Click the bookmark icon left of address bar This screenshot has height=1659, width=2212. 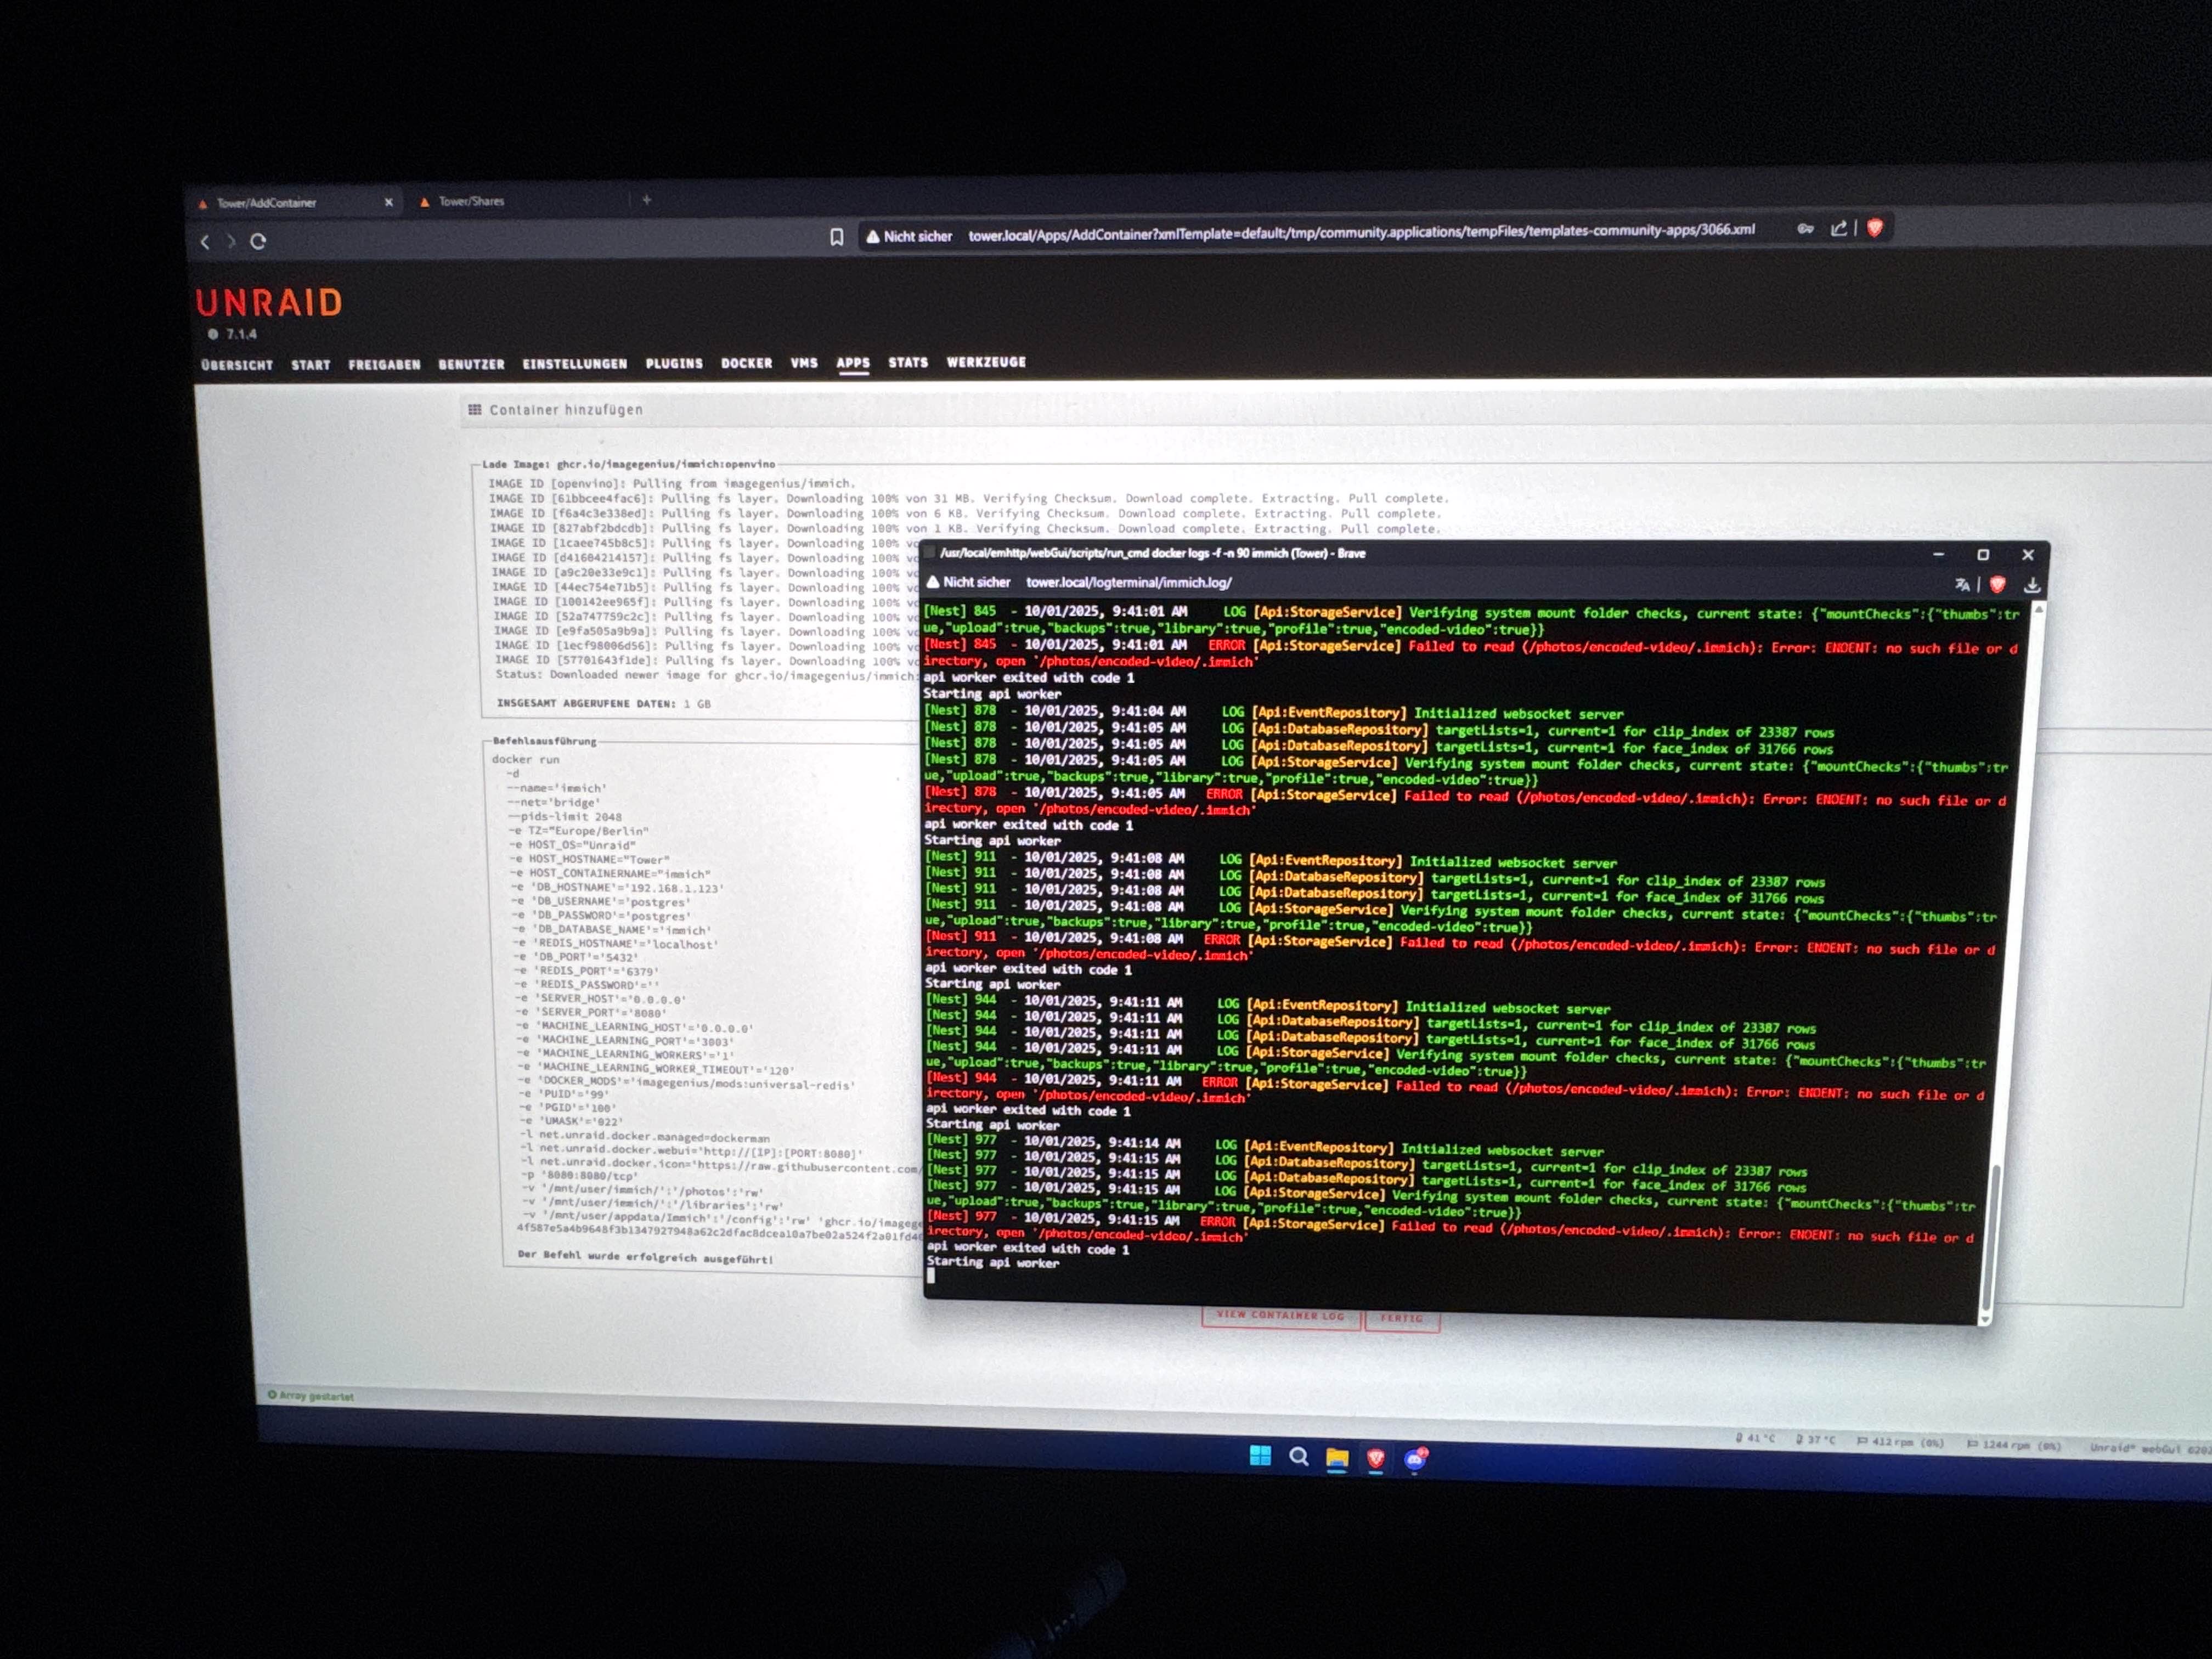point(837,237)
